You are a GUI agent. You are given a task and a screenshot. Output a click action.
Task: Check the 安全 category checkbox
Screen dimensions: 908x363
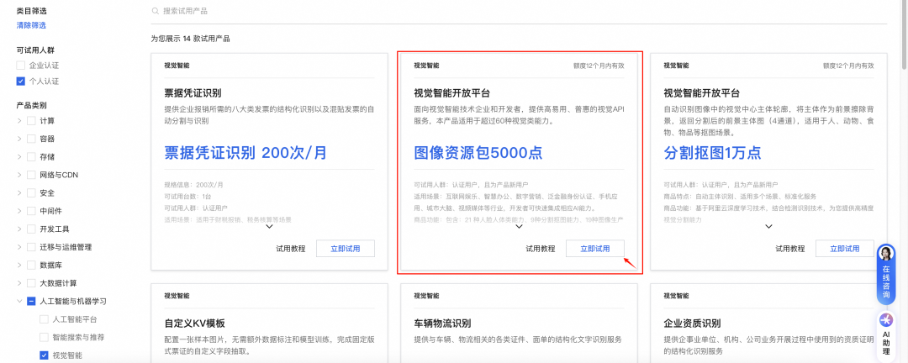point(31,192)
